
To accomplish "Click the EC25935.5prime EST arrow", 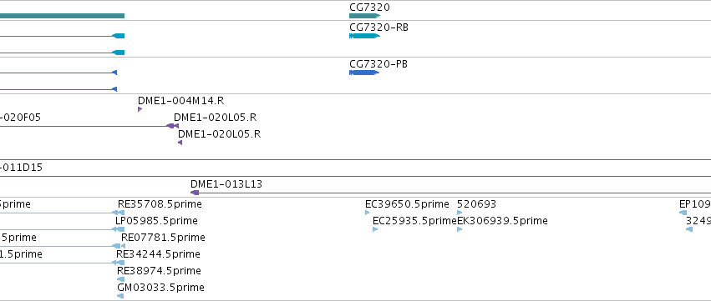I will [375, 229].
